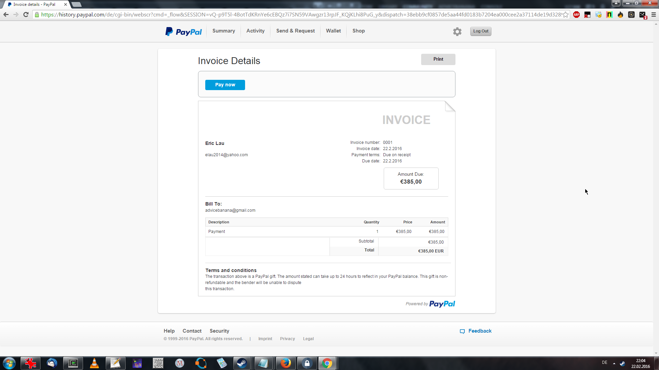
Task: Open VLC media player from the taskbar
Action: click(94, 363)
